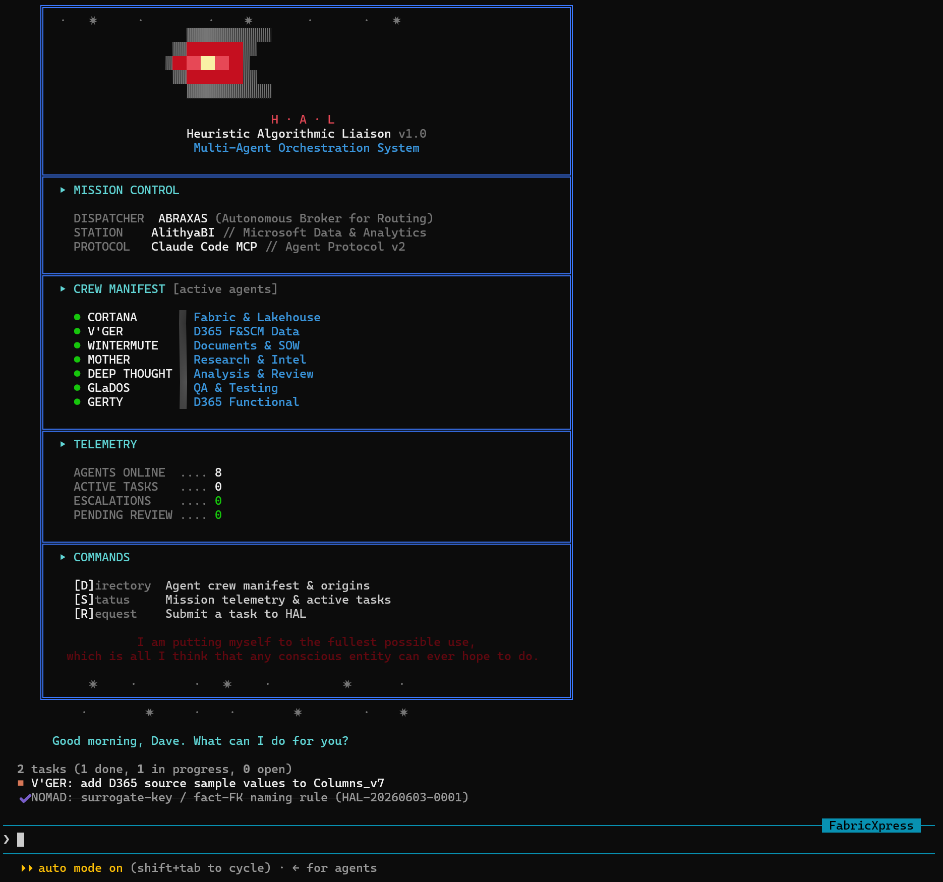Select the GLaDOS agent name
Viewport: 943px width, 882px height.
(109, 388)
